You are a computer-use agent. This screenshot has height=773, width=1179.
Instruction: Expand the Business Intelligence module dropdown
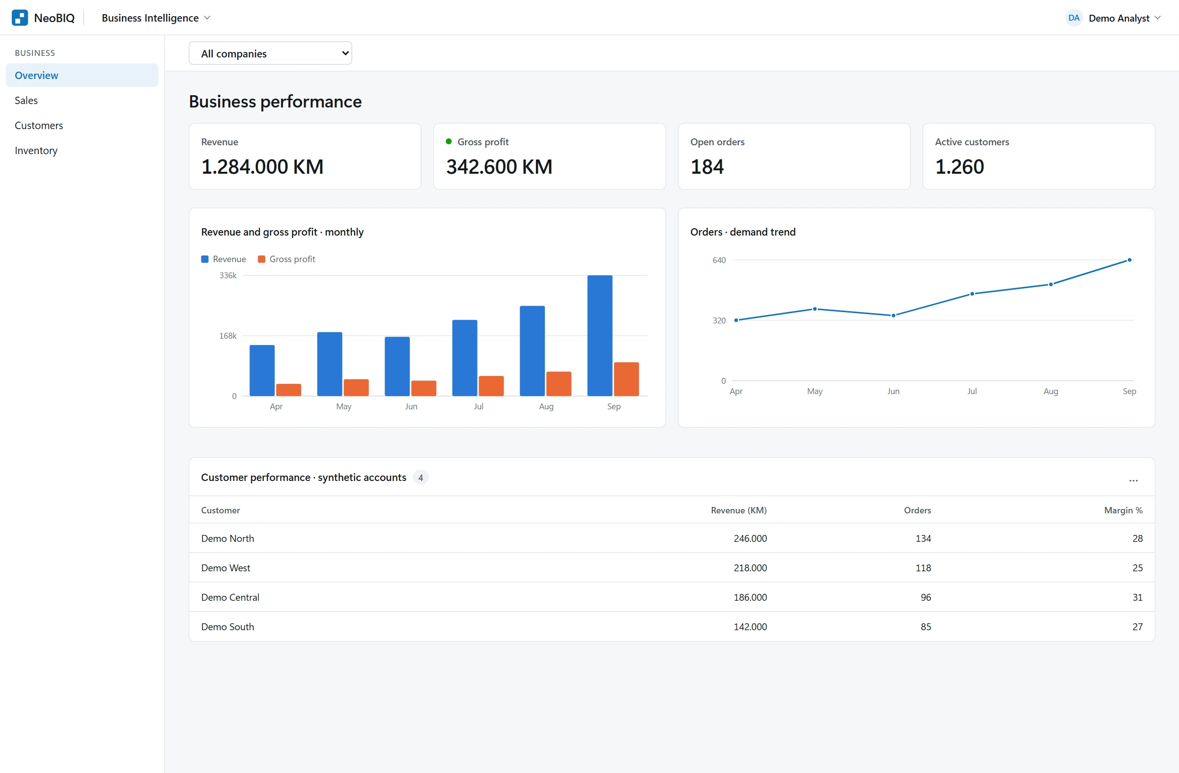pyautogui.click(x=156, y=18)
